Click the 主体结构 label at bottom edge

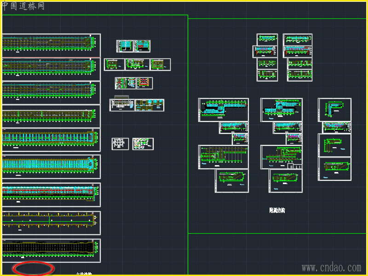click(84, 274)
